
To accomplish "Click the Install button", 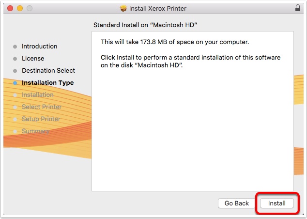I will click(x=276, y=203).
